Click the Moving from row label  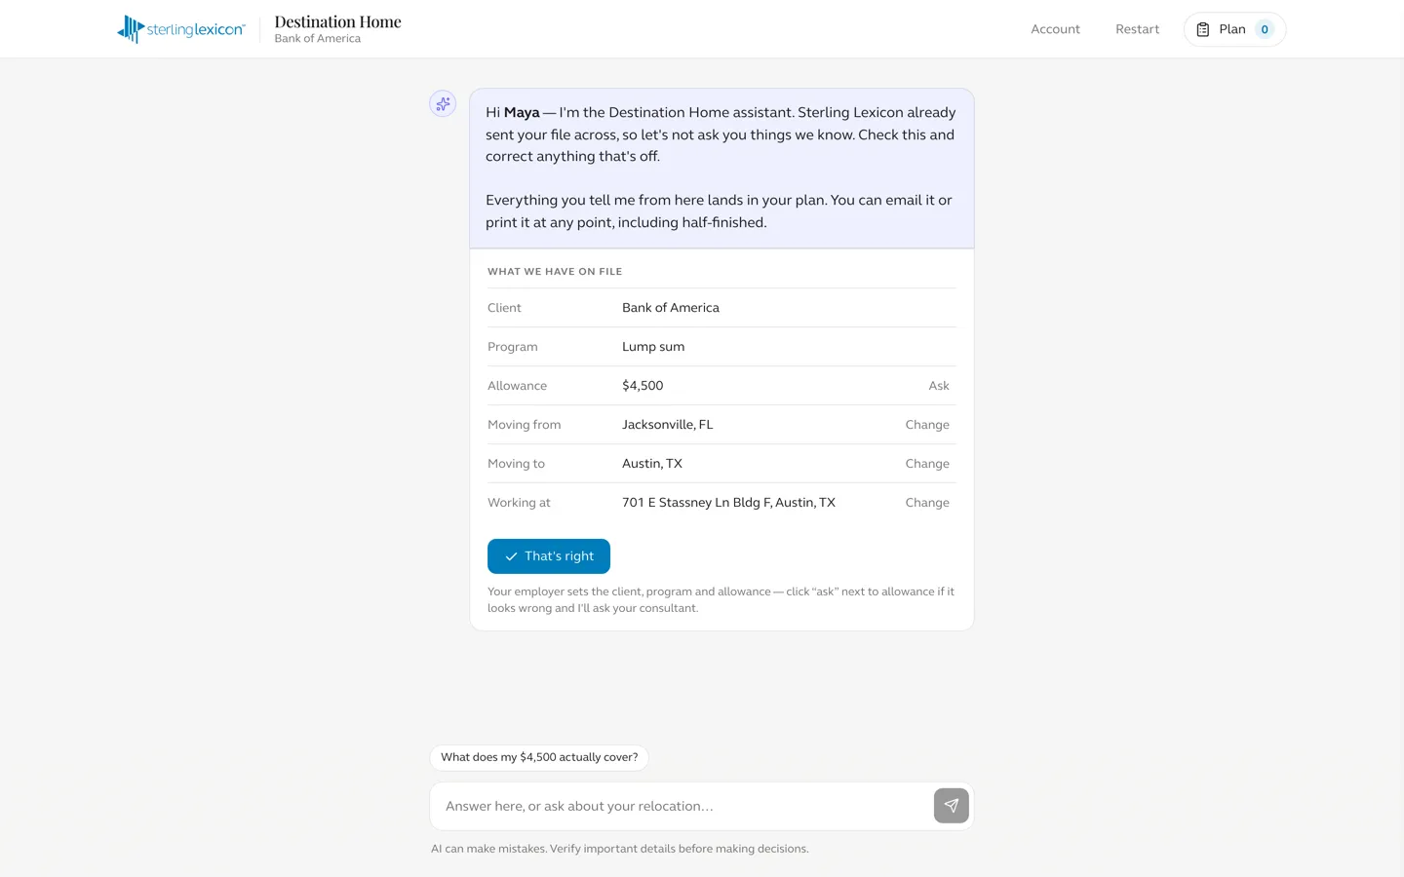coord(524,425)
